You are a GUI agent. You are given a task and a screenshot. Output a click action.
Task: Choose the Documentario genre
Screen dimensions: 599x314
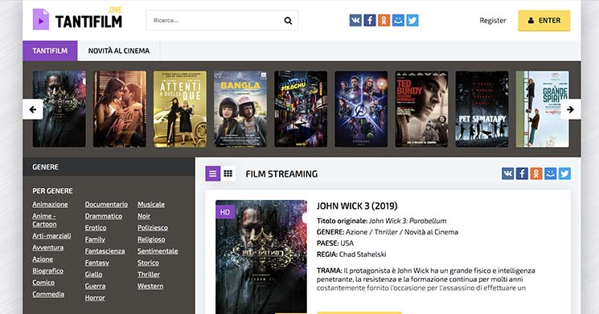[x=106, y=205]
